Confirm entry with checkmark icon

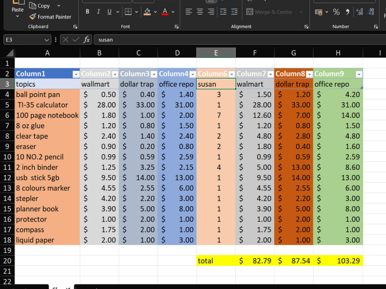pos(76,40)
